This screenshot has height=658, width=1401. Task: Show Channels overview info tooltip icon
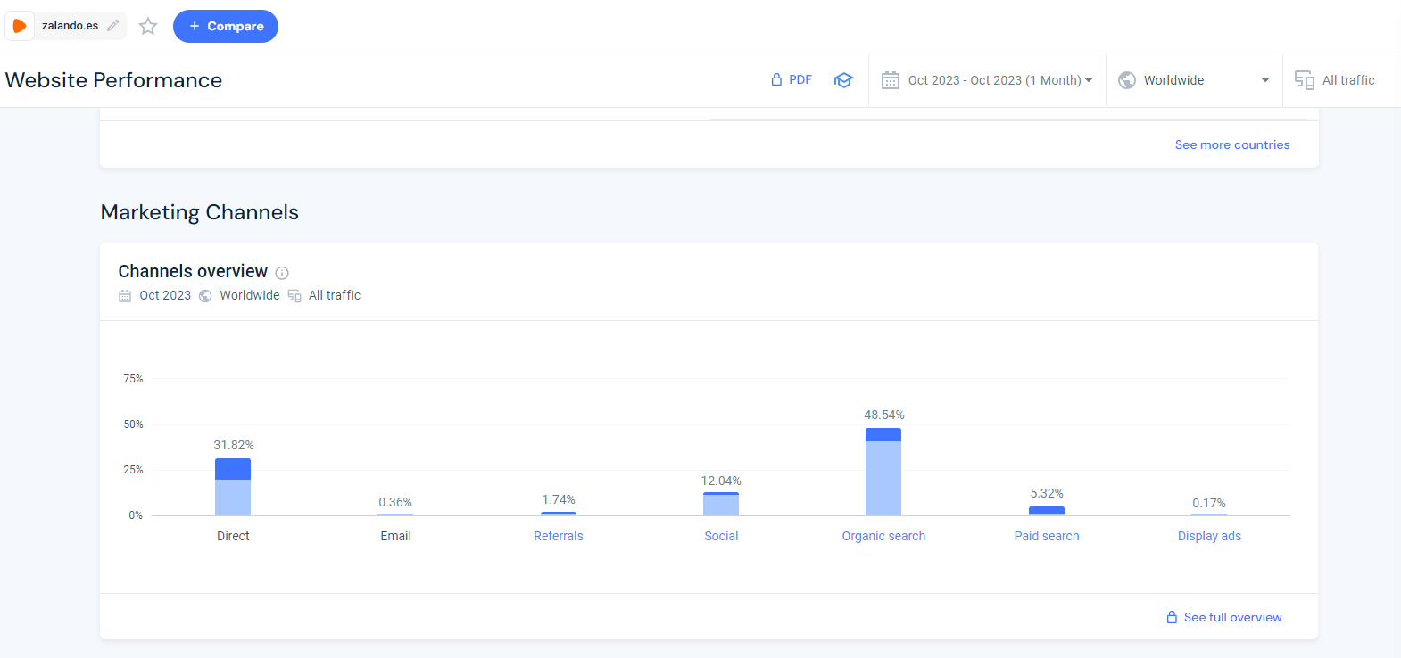(282, 273)
